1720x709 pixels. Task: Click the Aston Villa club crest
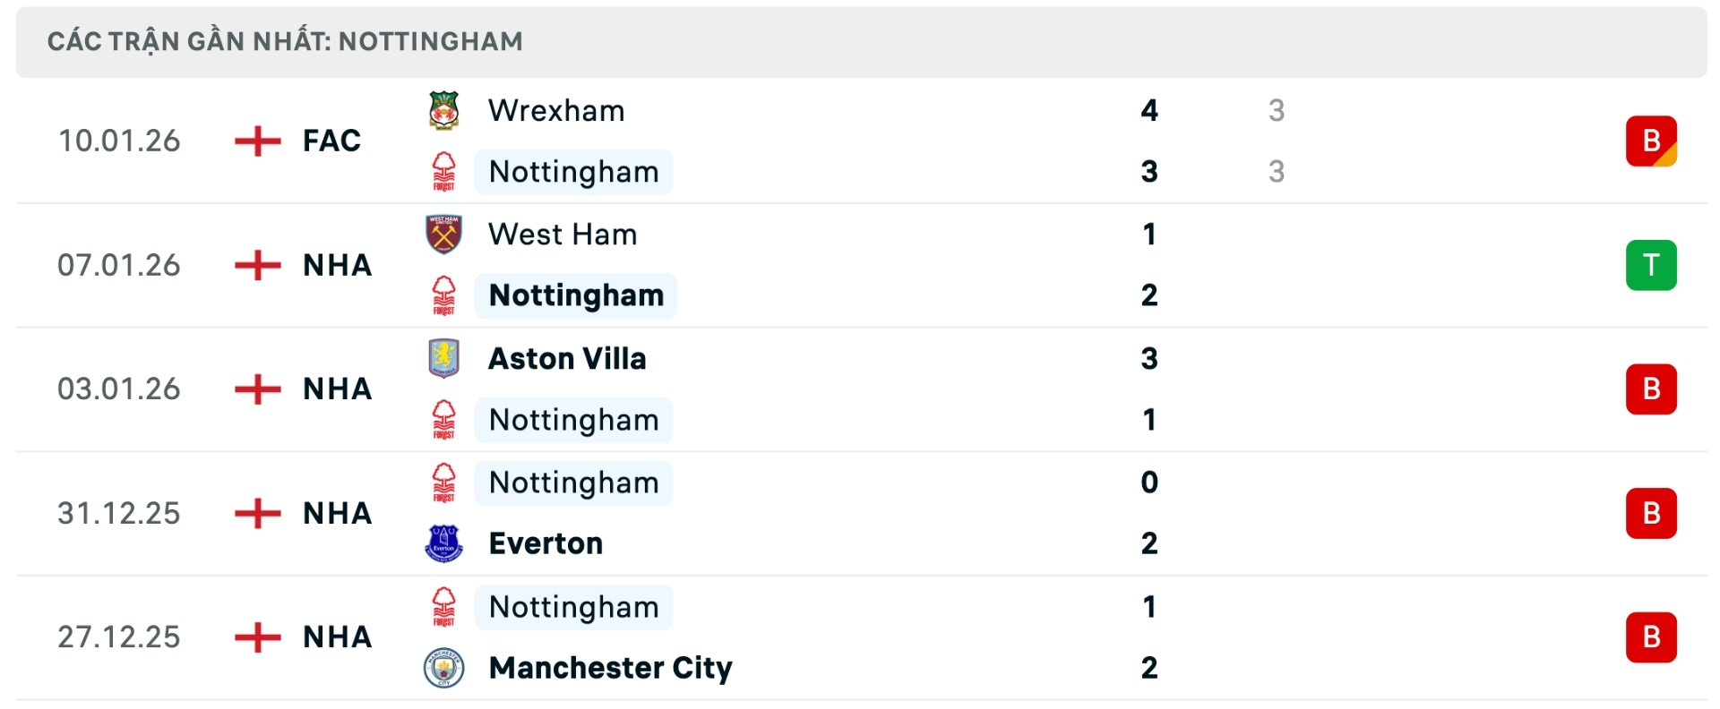click(x=443, y=358)
